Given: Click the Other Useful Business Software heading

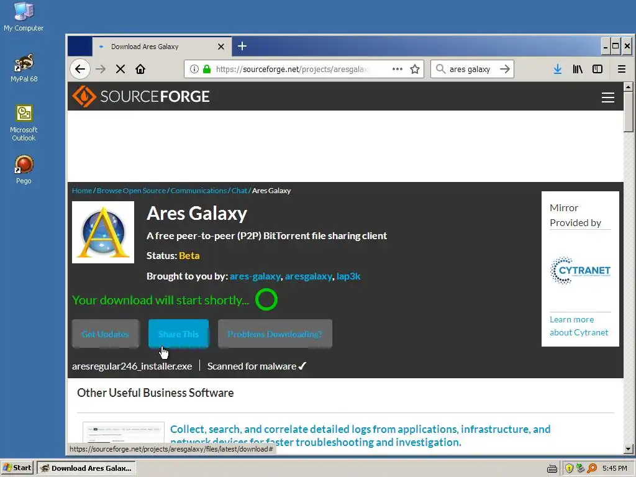Looking at the screenshot, I should (x=155, y=393).
